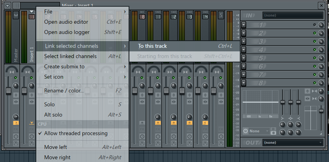The width and height of the screenshot is (329, 162).
Task: Click Send 3 orange send enable button
Action: pos(189,123)
